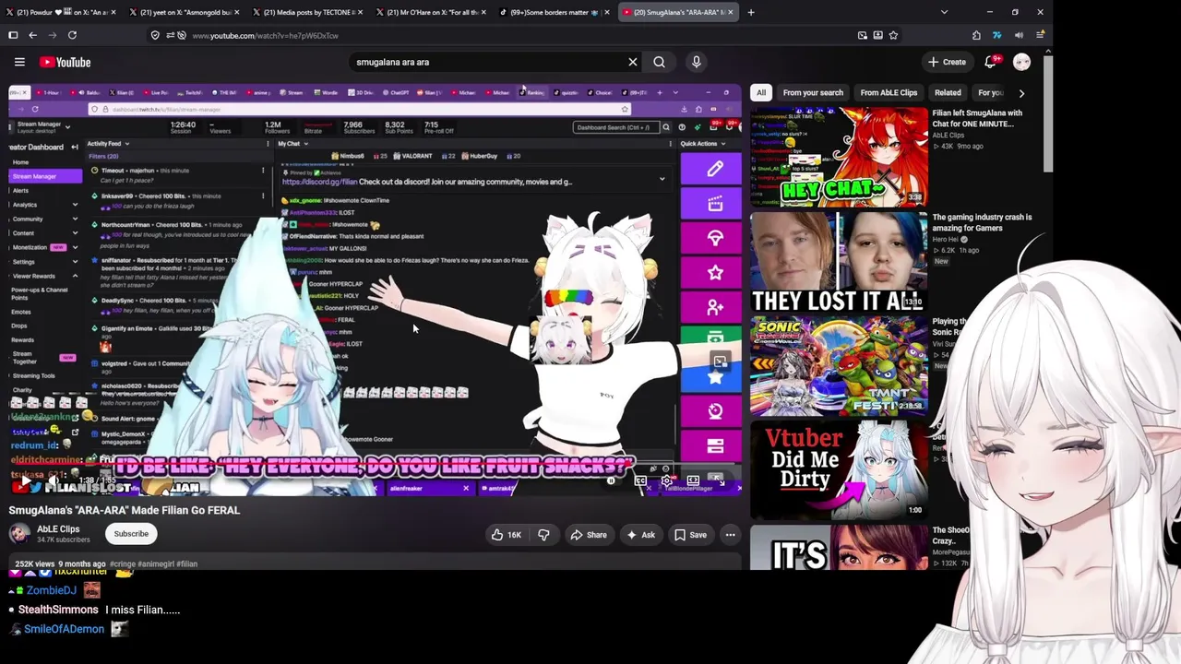Open the YouTube guide hamburger menu
This screenshot has height=664, width=1181.
(x=19, y=62)
